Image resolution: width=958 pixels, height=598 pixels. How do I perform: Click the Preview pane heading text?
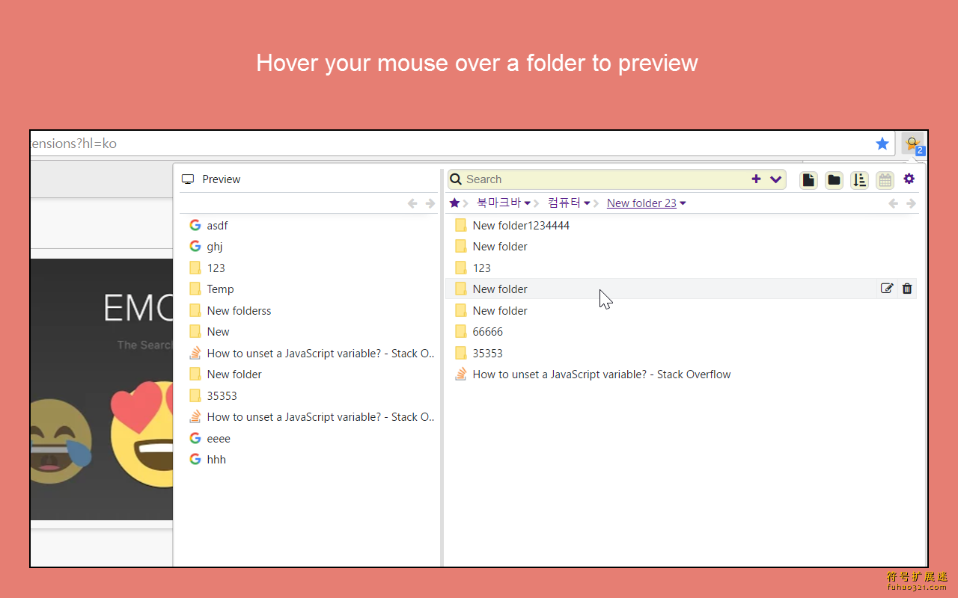(x=222, y=179)
